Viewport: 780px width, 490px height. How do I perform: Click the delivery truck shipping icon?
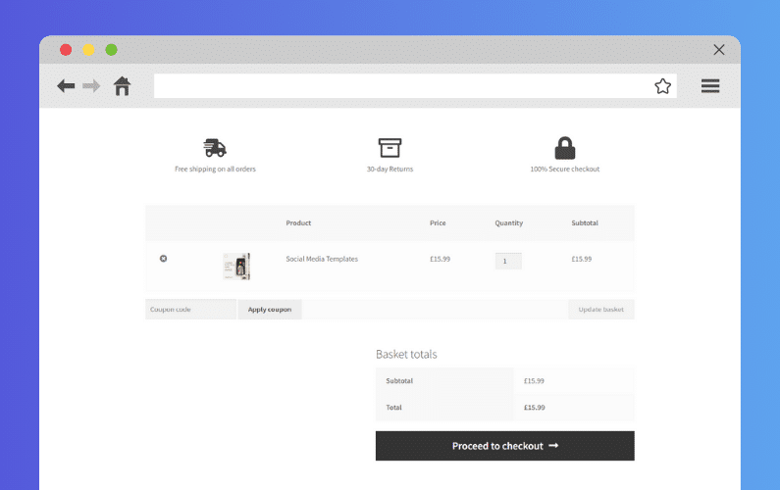215,148
